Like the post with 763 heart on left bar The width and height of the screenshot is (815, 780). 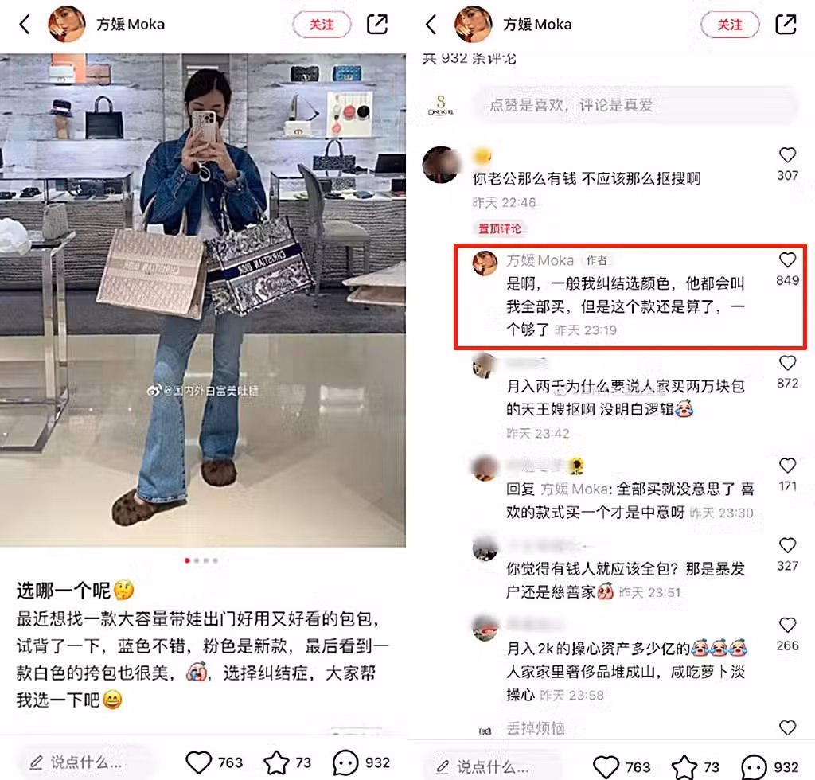198,762
